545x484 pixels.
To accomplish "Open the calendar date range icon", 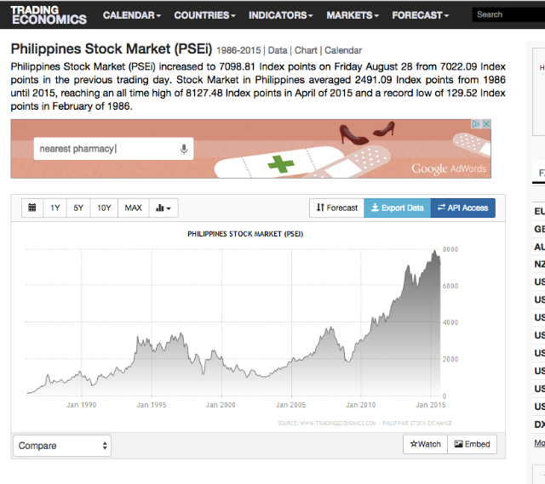I will click(x=32, y=208).
